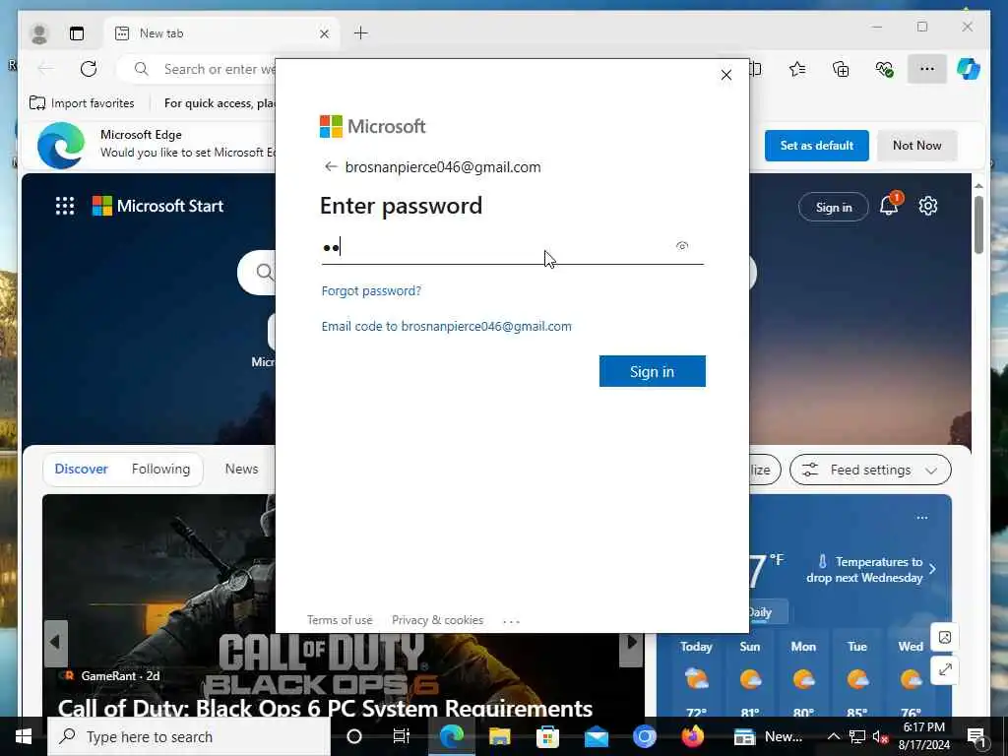Dismiss default prompt with Not Now
This screenshot has width=1008, height=756.
tap(916, 146)
